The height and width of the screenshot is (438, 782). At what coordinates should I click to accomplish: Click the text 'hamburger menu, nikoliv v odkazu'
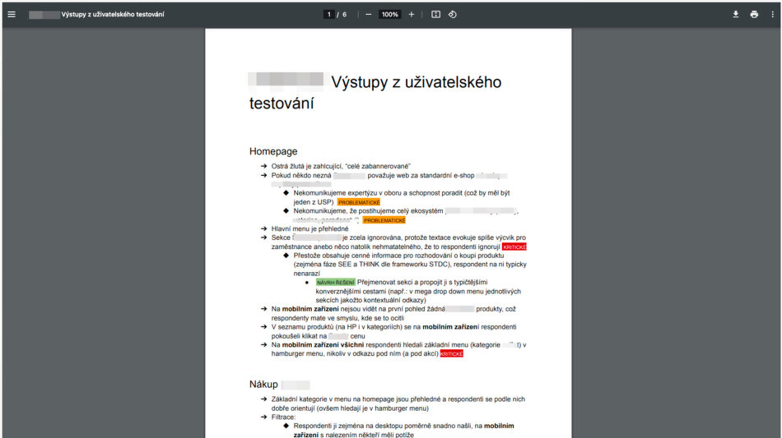click(x=324, y=354)
